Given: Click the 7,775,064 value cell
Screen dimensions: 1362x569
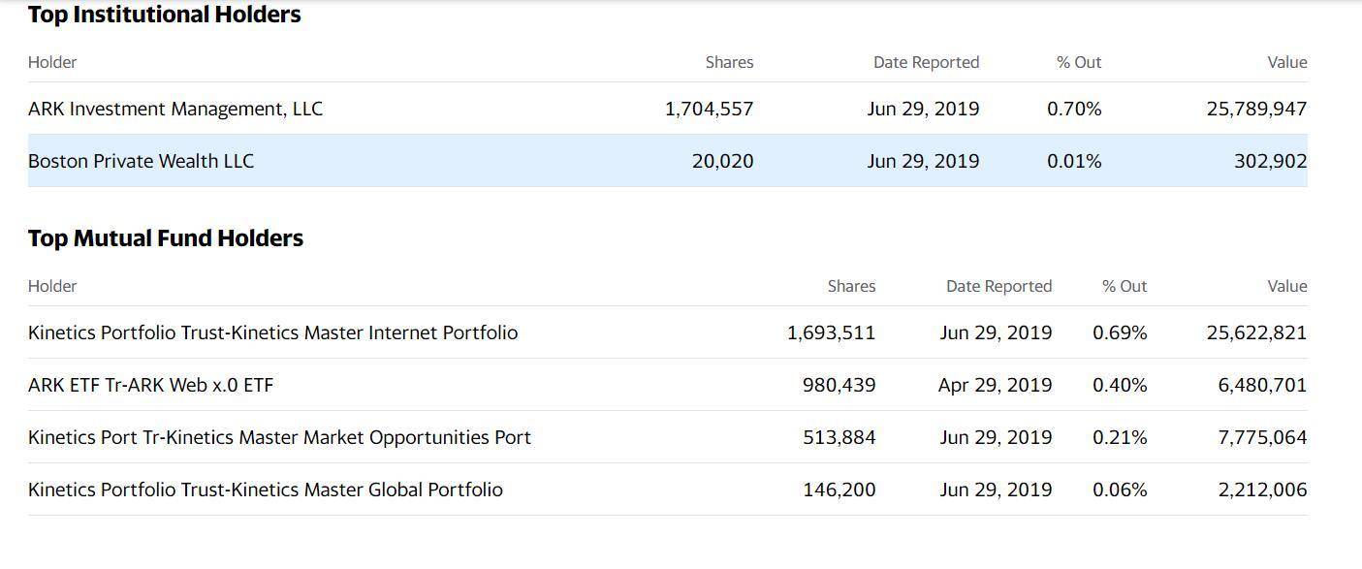Looking at the screenshot, I should (x=1262, y=437).
